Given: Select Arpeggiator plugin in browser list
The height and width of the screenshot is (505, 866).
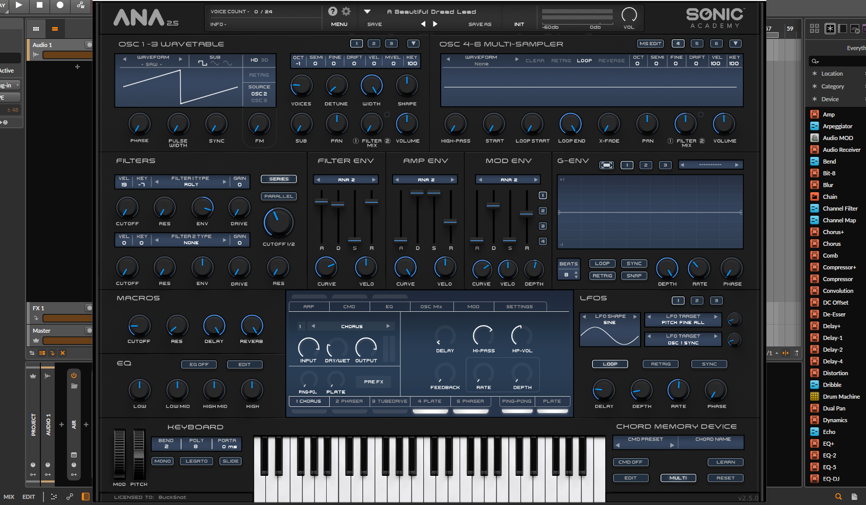Looking at the screenshot, I should point(837,126).
